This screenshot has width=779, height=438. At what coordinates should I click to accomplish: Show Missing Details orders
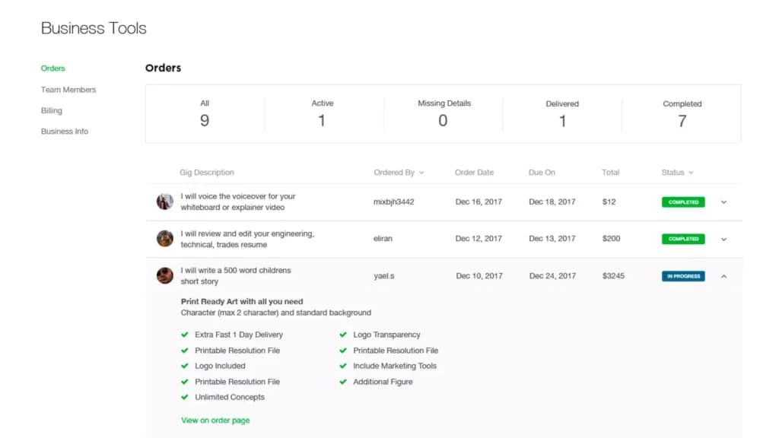click(444, 114)
